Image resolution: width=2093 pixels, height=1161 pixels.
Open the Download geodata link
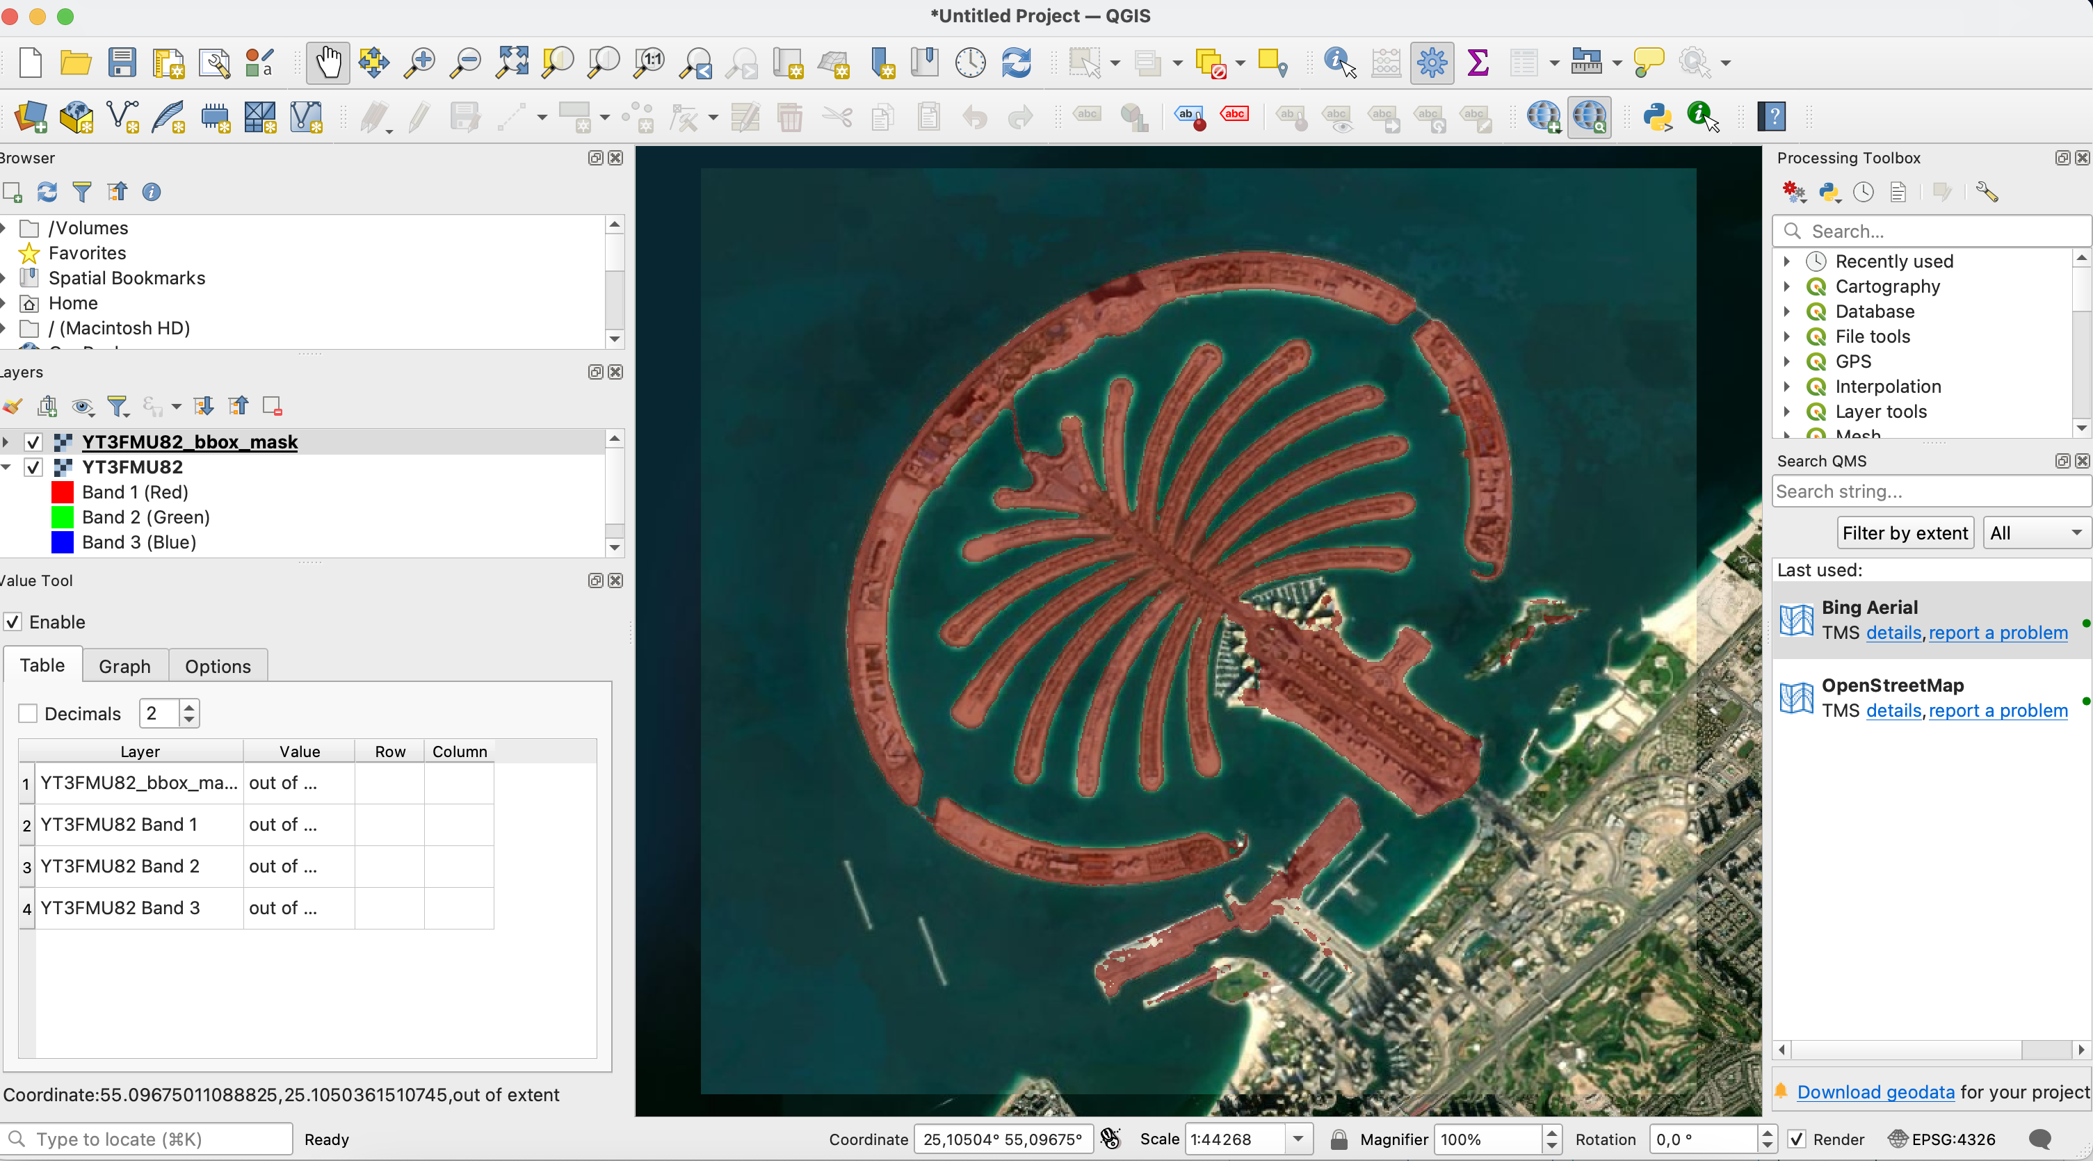tap(1875, 1092)
